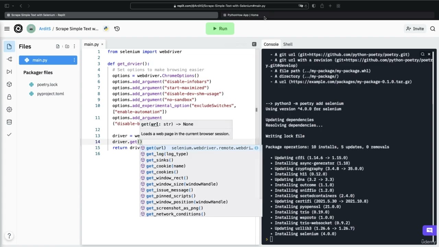Click line 1 import statement in editor

(x=145, y=52)
